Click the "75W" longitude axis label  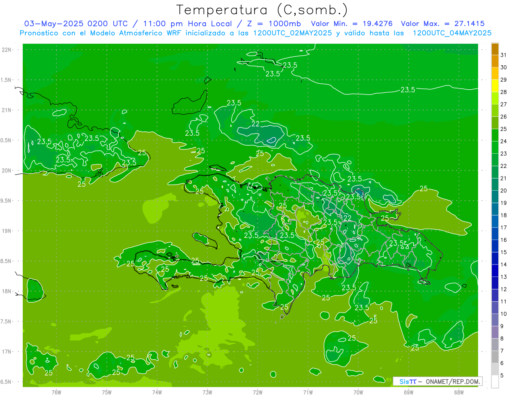click(107, 392)
